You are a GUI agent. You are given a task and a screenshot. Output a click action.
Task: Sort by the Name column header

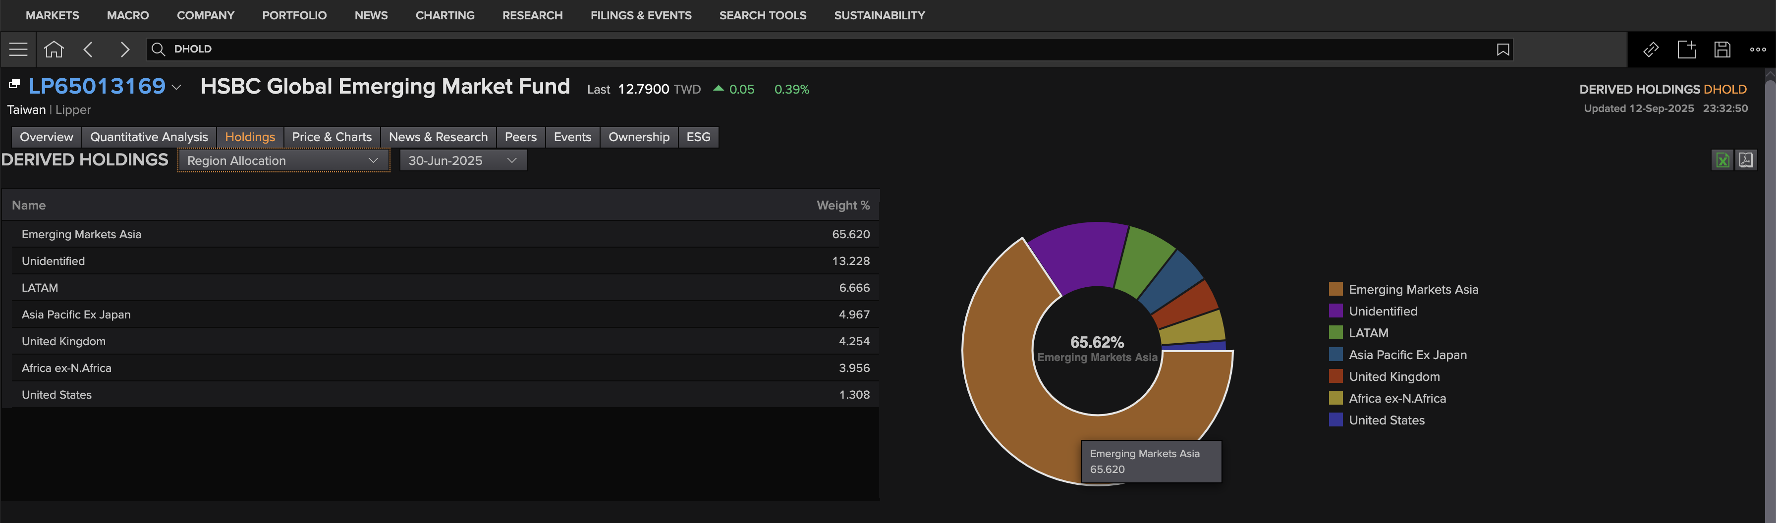(x=29, y=206)
